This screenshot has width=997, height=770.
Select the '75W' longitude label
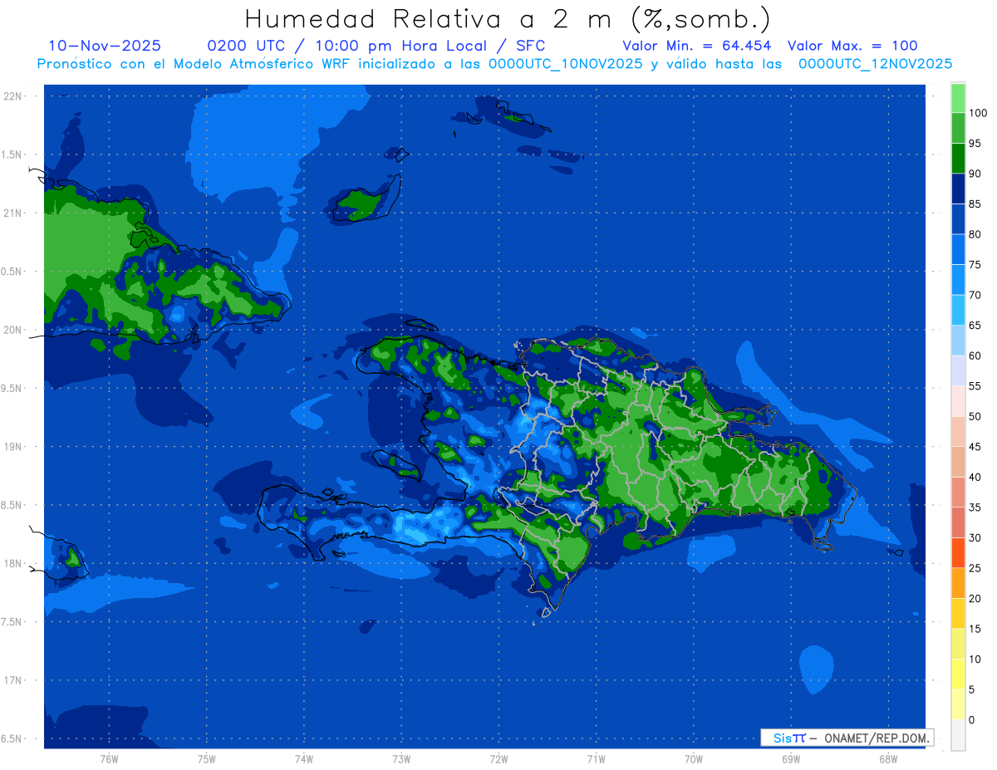207,759
